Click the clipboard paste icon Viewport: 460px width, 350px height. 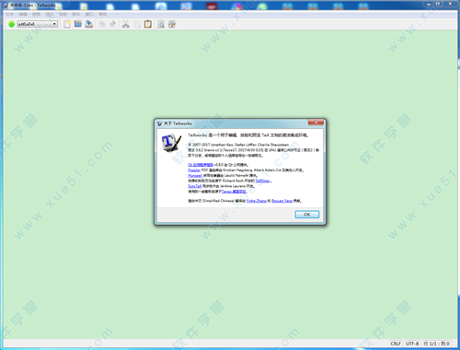click(148, 24)
